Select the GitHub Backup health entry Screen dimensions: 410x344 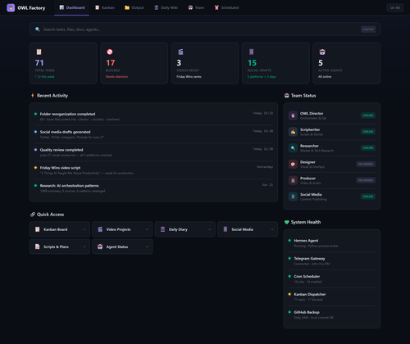point(332,315)
